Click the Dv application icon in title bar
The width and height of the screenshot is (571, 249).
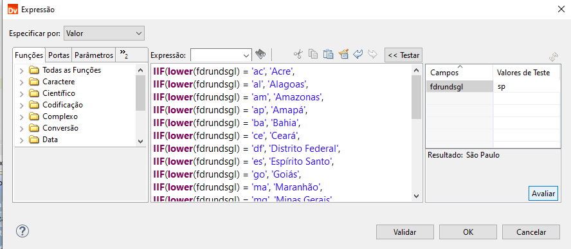tap(13, 10)
